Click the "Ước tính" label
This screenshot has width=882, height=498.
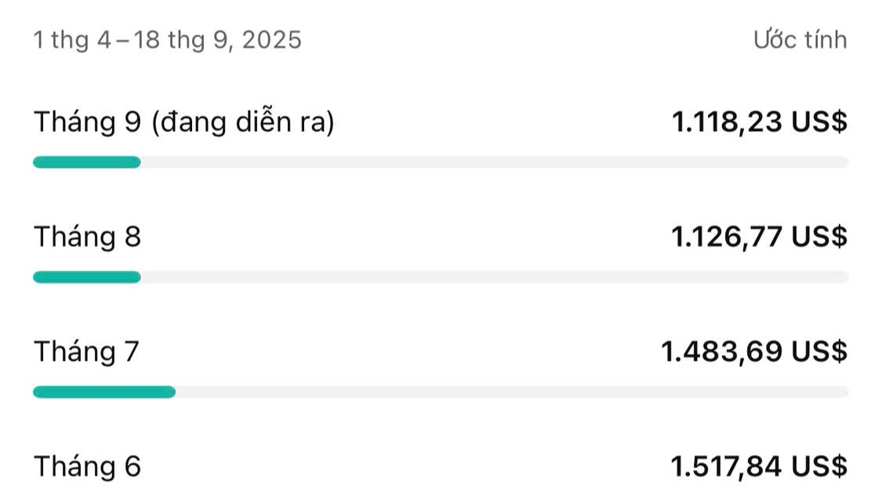point(800,39)
